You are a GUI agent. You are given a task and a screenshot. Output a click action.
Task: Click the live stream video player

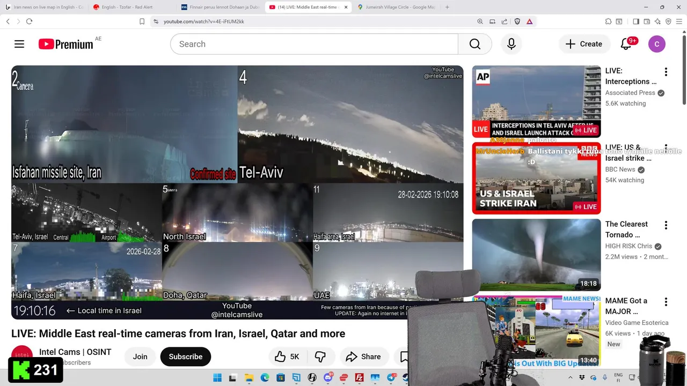click(237, 192)
